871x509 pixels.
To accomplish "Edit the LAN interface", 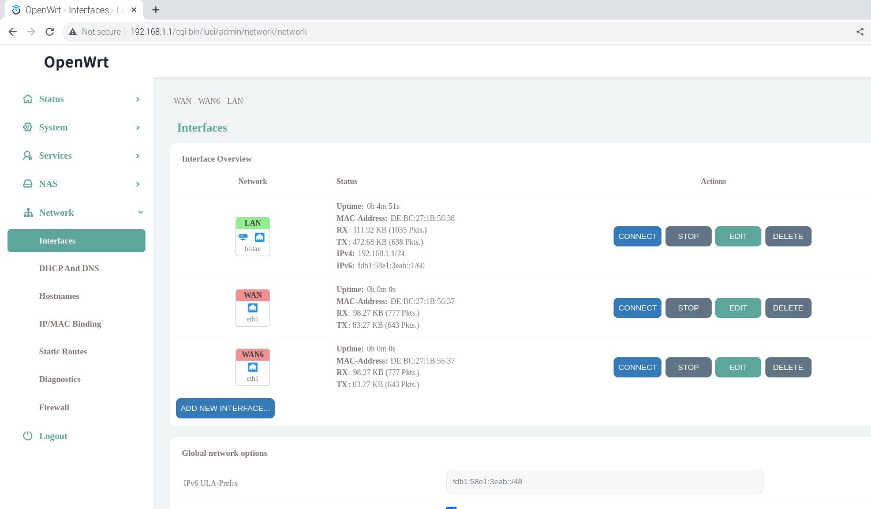I will (x=738, y=236).
